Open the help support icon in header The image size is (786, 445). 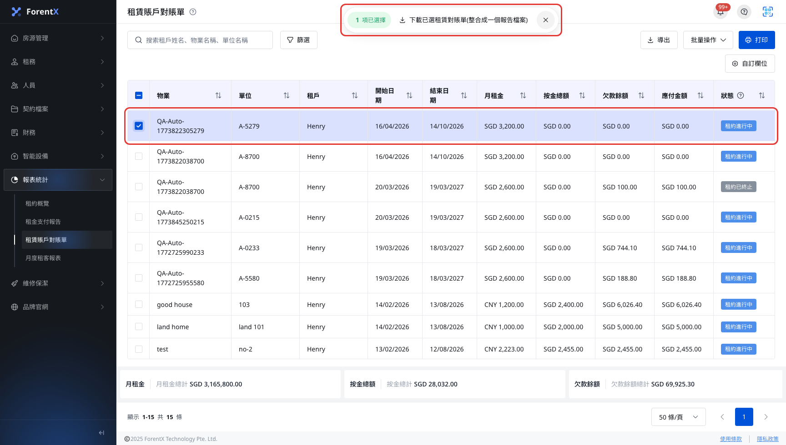click(744, 12)
